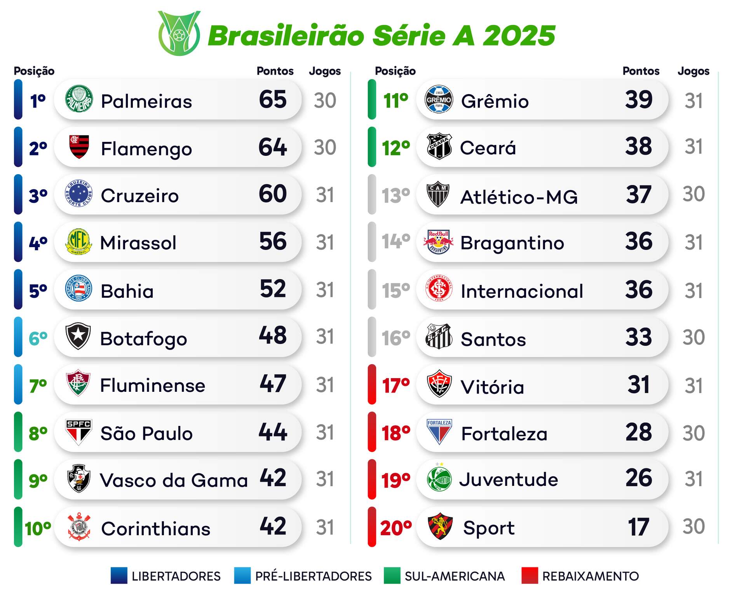
Task: Select the Cruzeiro crest icon
Action: tap(79, 194)
